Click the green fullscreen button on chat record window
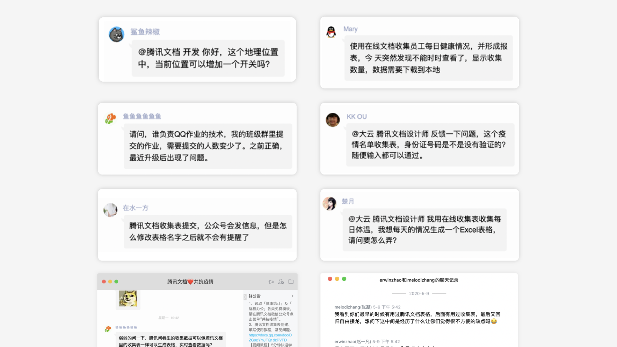Screen dimensions: 617x347 click(x=344, y=279)
